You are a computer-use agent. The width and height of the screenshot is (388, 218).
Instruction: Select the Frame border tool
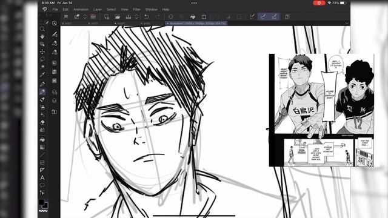42,162
